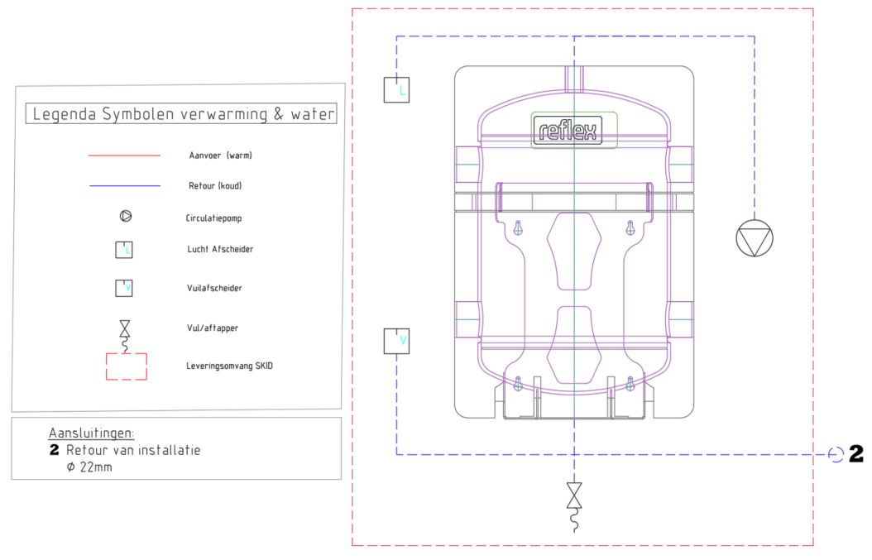Viewport: 872px width, 560px height.
Task: Click the 'Retour (koud)' legend label
Action: 215,186
